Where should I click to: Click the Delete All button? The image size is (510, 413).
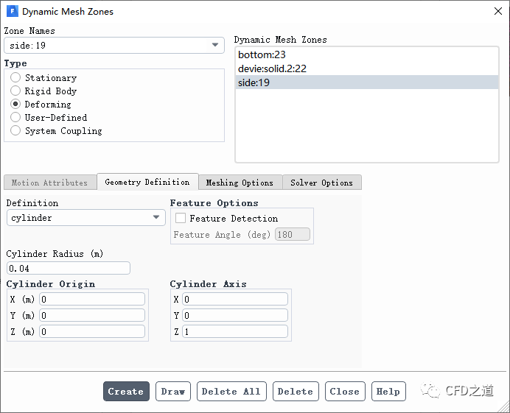pyautogui.click(x=231, y=392)
